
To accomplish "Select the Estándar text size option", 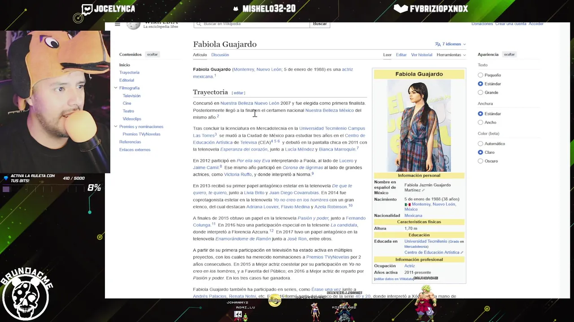I will tap(480, 84).
